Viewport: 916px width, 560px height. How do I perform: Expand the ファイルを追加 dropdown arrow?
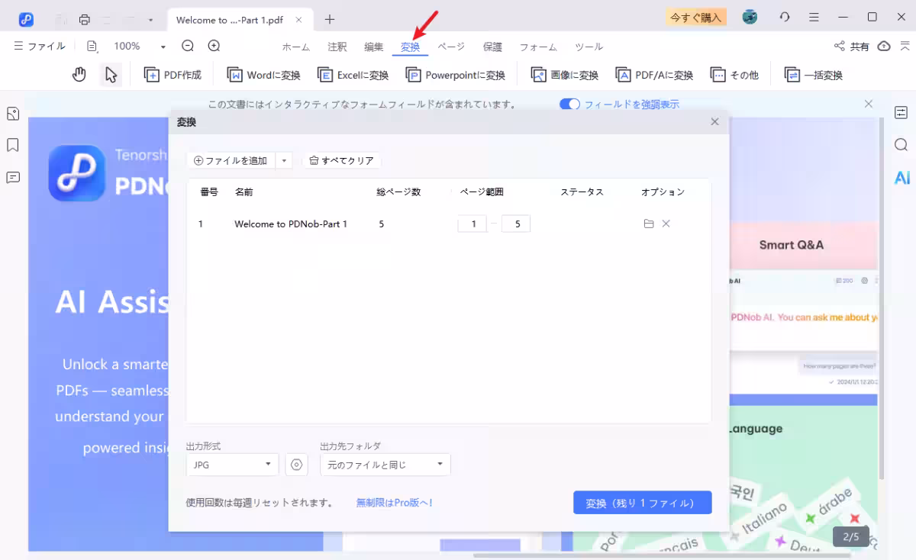(284, 160)
